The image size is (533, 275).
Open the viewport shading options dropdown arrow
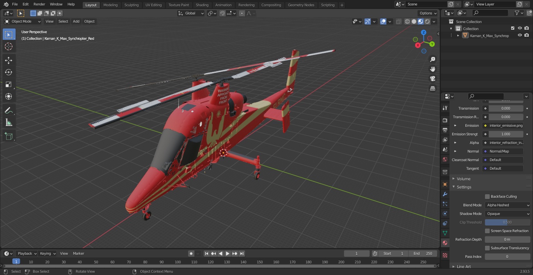[x=434, y=21]
